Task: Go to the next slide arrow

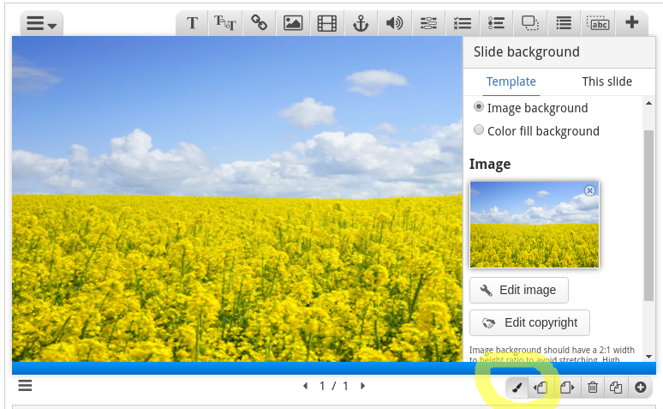Action: (362, 386)
